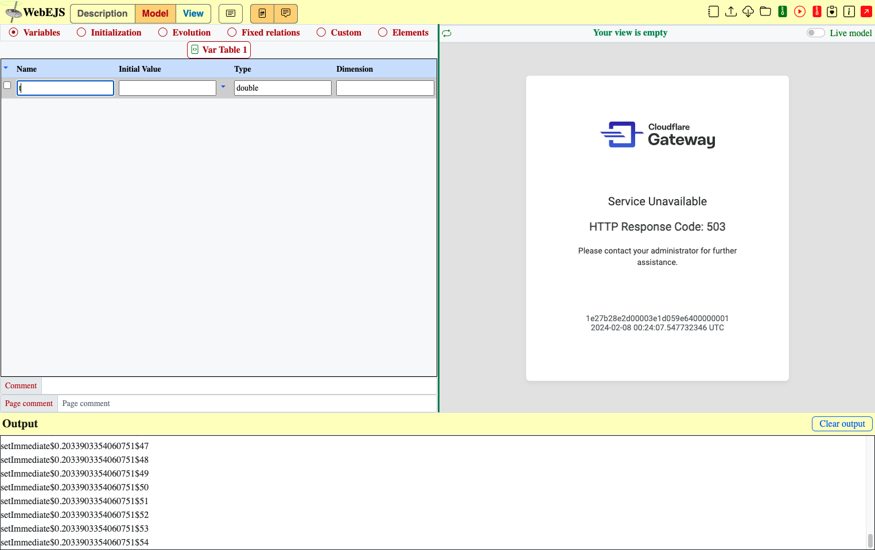Click the refresh view icon

click(x=447, y=33)
